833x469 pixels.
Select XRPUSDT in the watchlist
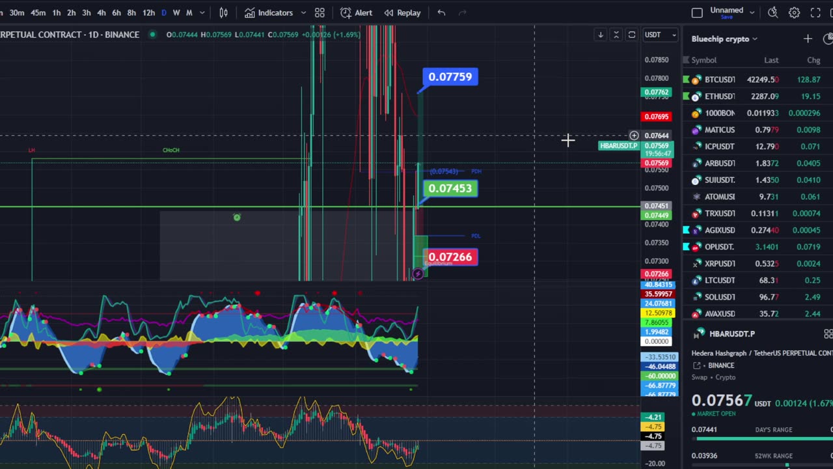click(x=758, y=263)
